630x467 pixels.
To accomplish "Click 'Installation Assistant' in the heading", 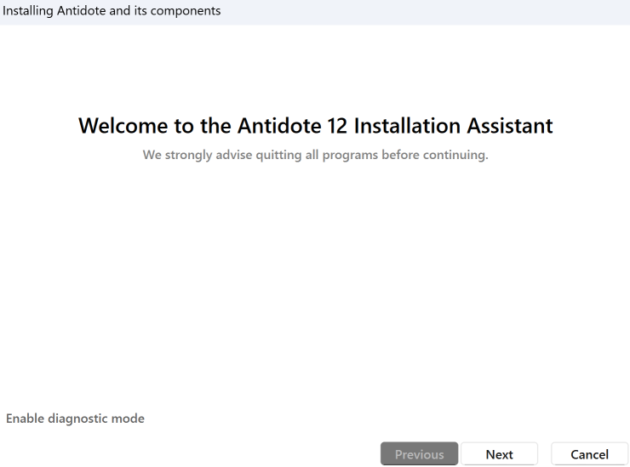I will point(453,126).
